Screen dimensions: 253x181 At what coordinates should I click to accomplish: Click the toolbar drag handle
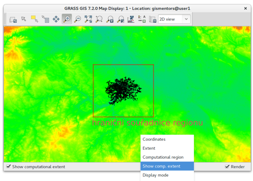coord(5,19)
